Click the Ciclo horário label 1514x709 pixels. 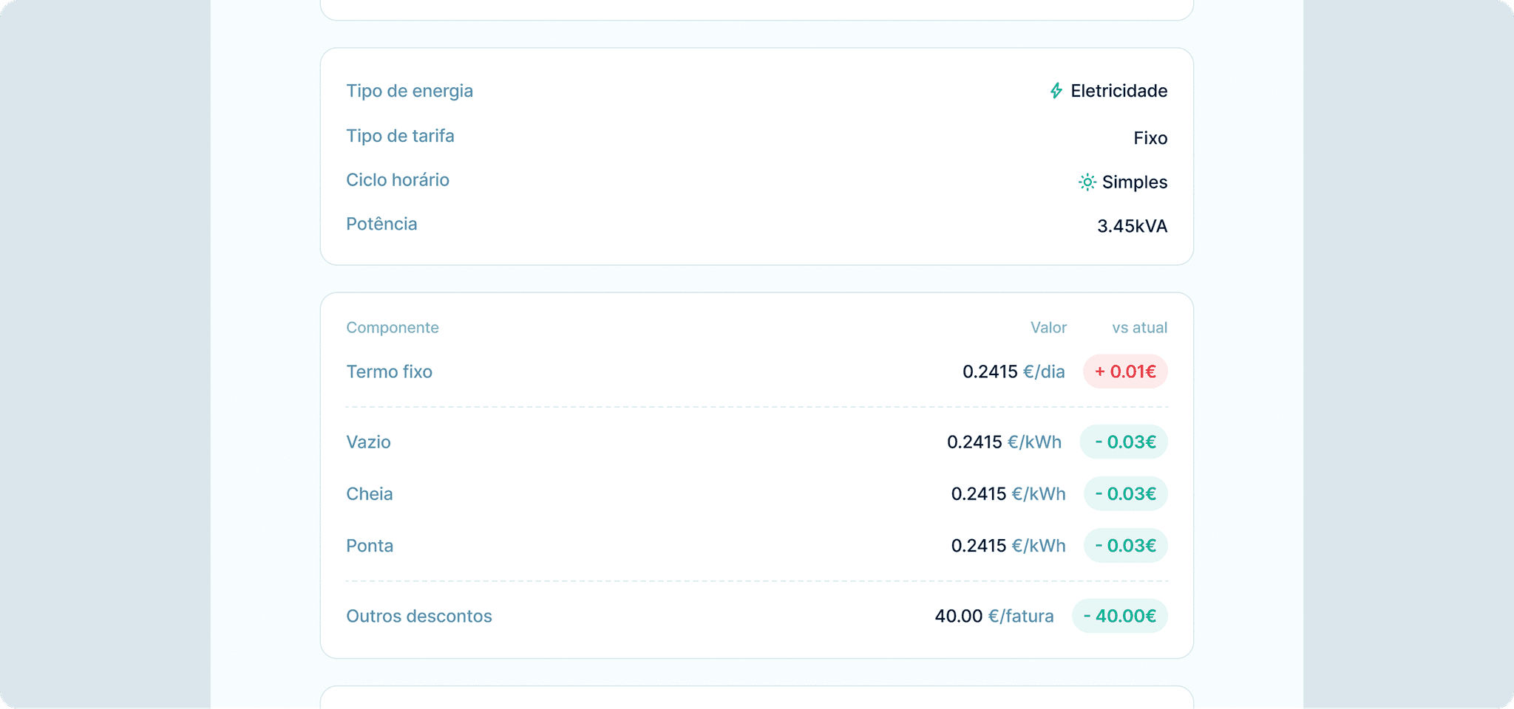point(398,180)
